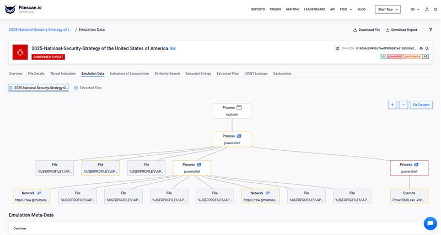Screen dimensions: 441x235
Task: Copy the SHA-256 hash with copy icon
Action: click(427, 48)
